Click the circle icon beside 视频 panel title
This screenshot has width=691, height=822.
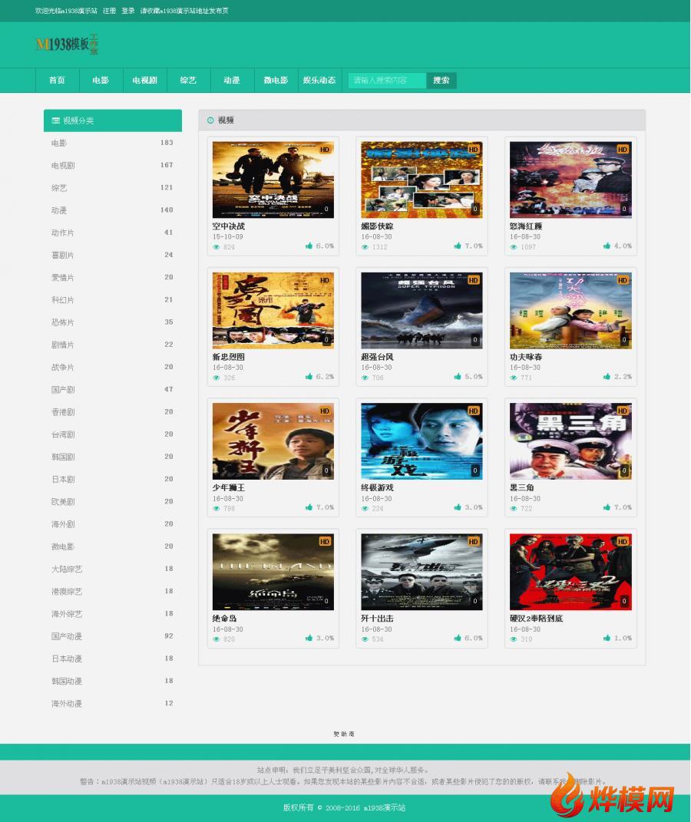pos(210,120)
